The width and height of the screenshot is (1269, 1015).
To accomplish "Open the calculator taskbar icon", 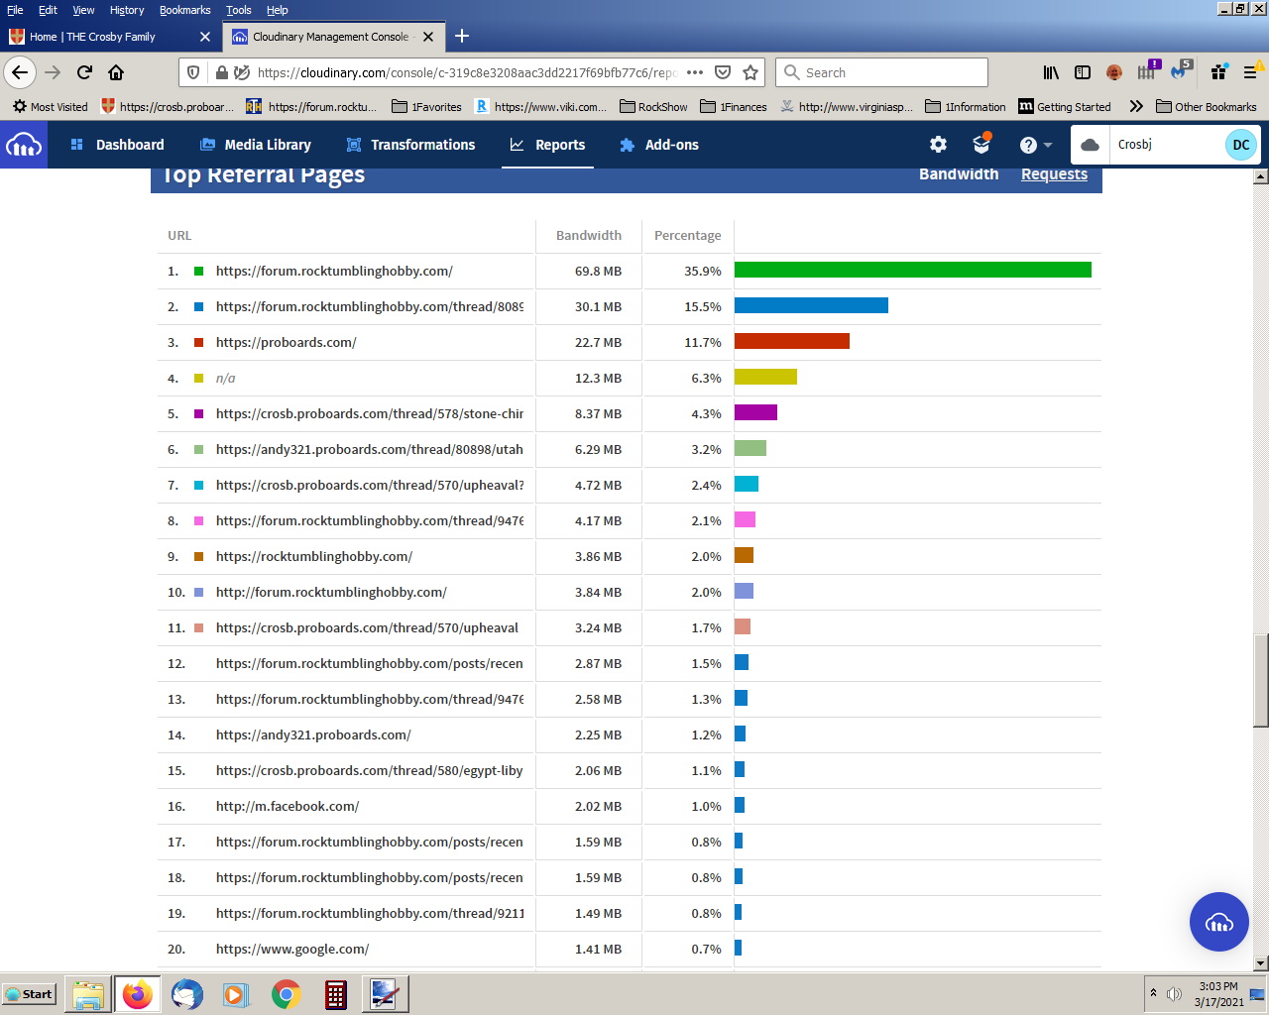I will click(x=336, y=994).
